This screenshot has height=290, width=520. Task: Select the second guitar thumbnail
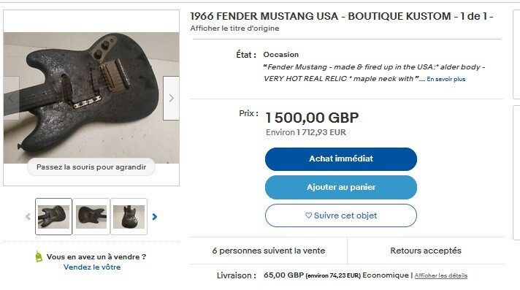coord(91,217)
